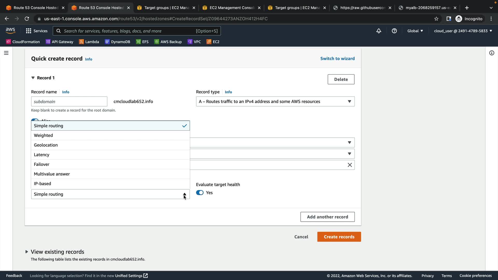Viewport: 498px width, 280px height.
Task: Open the Record type dropdown
Action: 275,101
